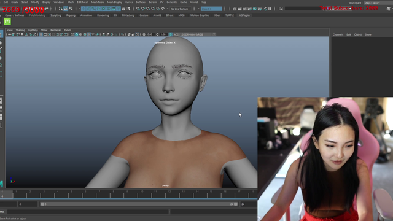This screenshot has height=221, width=393.
Task: Toggle the film gate icon
Action: 45,34
